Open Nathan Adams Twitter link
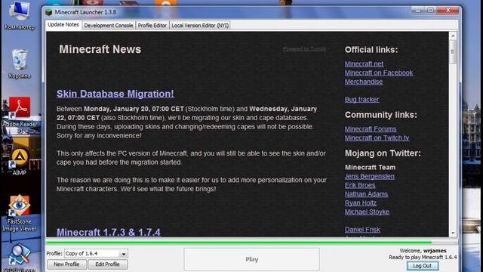 366,194
